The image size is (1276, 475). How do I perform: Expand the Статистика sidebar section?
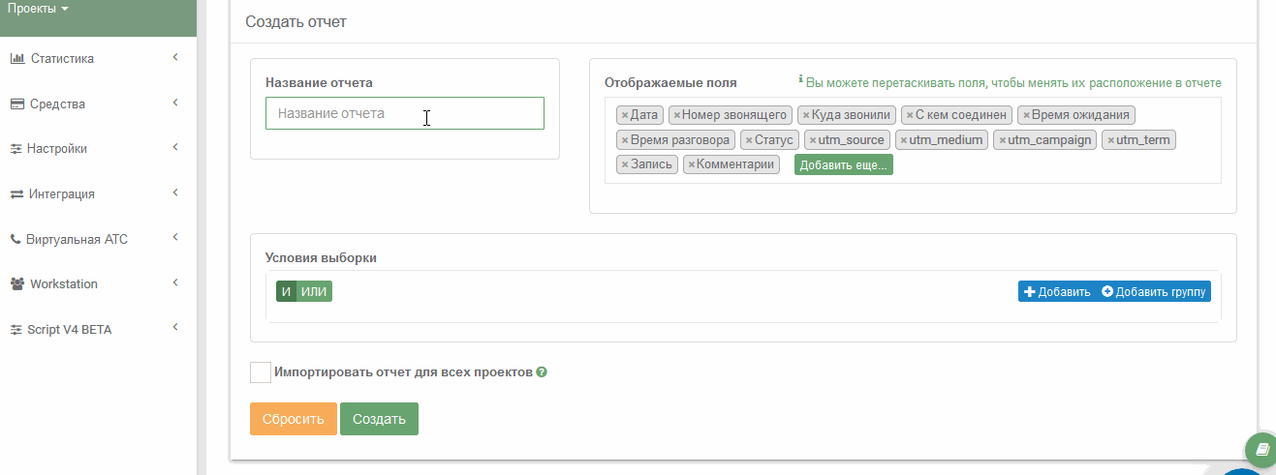(x=175, y=58)
